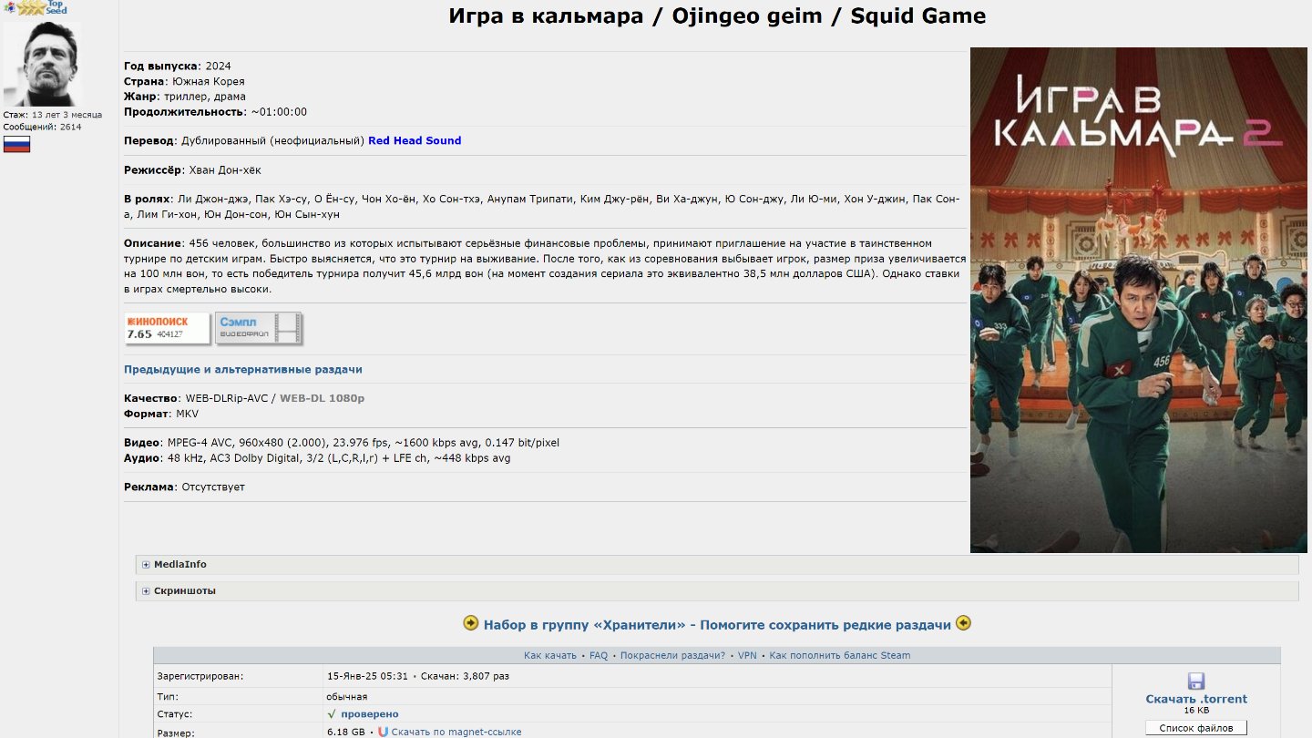Click the Squid Game 2 poster image
This screenshot has height=738, width=1312.
[1138, 300]
